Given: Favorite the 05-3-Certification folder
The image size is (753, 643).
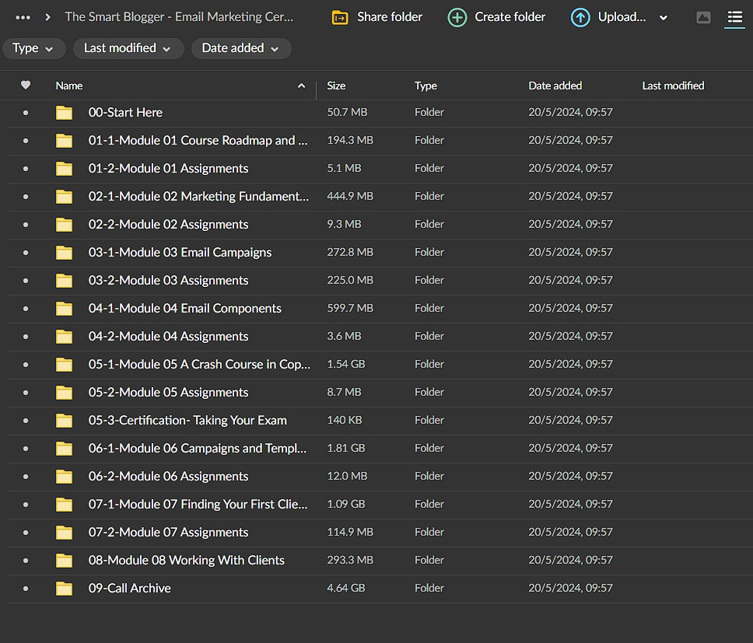Looking at the screenshot, I should pos(26,420).
